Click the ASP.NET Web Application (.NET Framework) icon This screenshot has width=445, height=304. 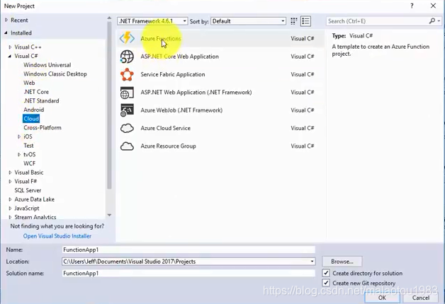[127, 93]
